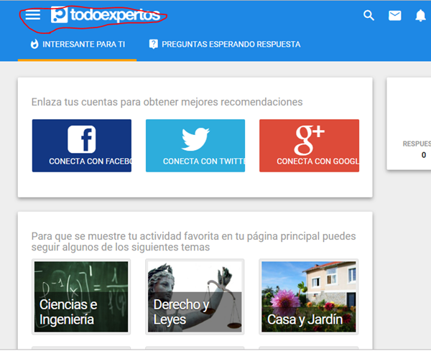Viewport: 431px width, 351px height.
Task: Click the Google Plus logo icon
Action: [x=309, y=140]
